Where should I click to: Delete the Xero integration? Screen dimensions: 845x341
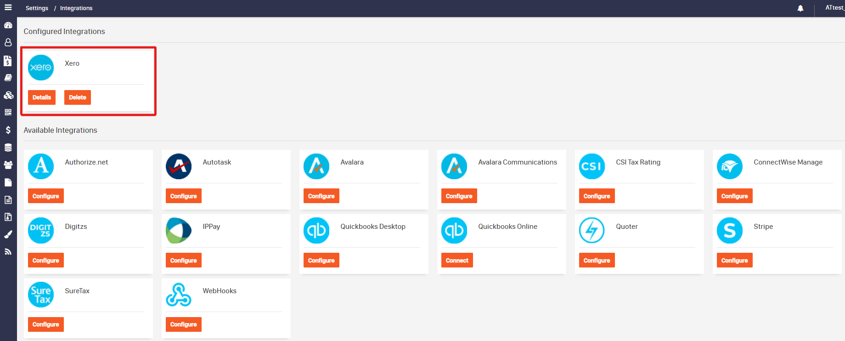click(78, 97)
